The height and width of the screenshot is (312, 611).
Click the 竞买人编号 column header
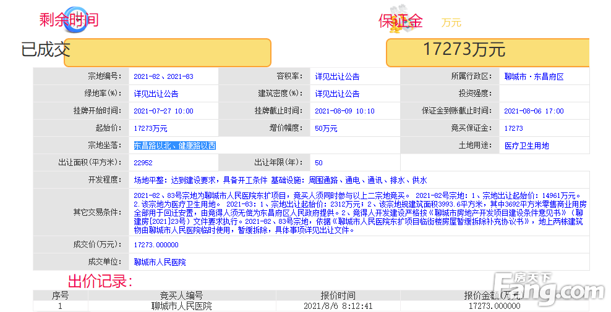[x=181, y=295]
